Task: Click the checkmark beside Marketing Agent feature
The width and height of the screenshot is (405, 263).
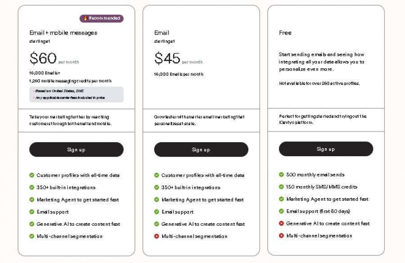Action: click(x=31, y=200)
